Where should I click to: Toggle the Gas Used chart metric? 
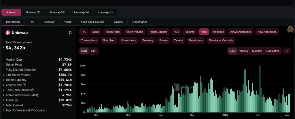109,40
